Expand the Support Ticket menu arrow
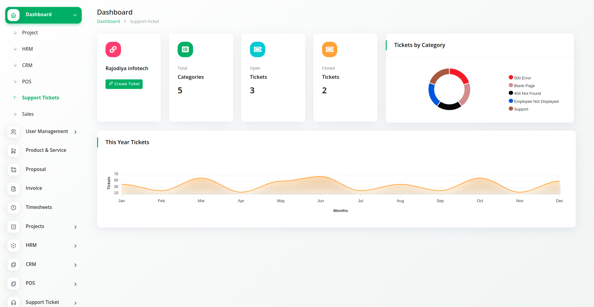 (75, 303)
